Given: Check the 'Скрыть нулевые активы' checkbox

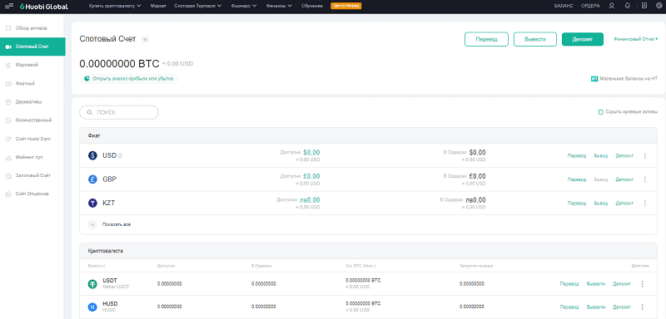Looking at the screenshot, I should [600, 112].
